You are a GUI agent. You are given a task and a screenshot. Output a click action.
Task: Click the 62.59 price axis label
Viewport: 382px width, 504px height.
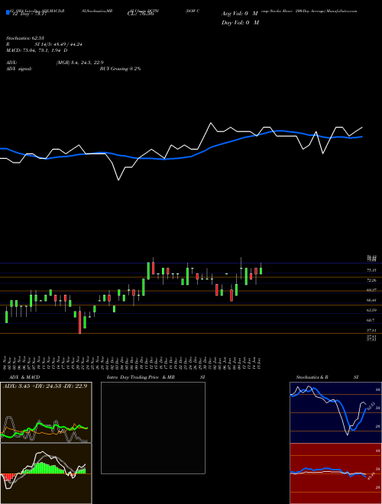[371, 310]
